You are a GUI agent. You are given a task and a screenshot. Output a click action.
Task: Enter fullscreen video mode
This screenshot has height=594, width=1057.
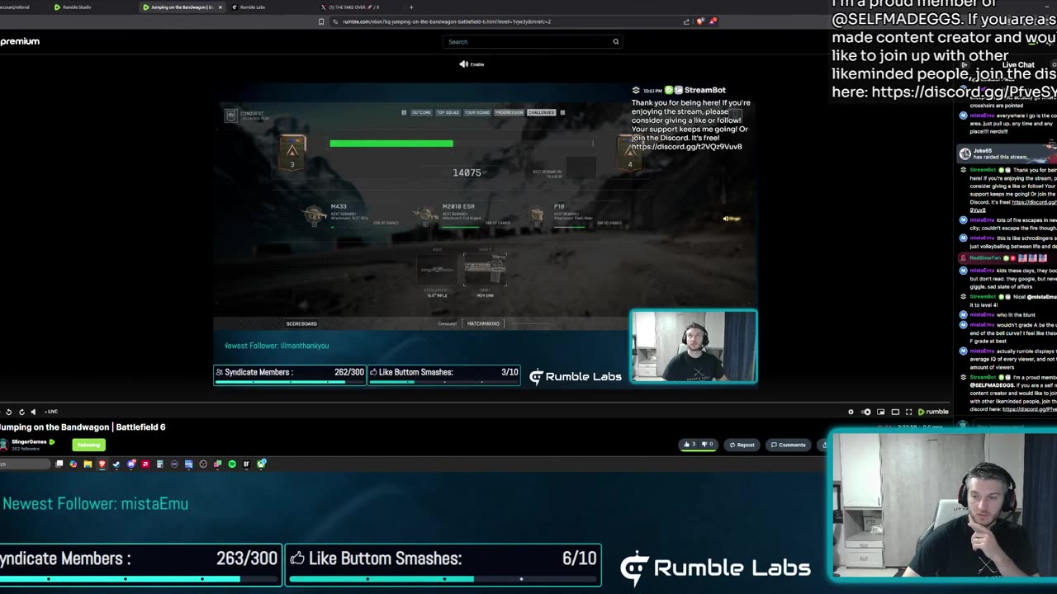908,412
